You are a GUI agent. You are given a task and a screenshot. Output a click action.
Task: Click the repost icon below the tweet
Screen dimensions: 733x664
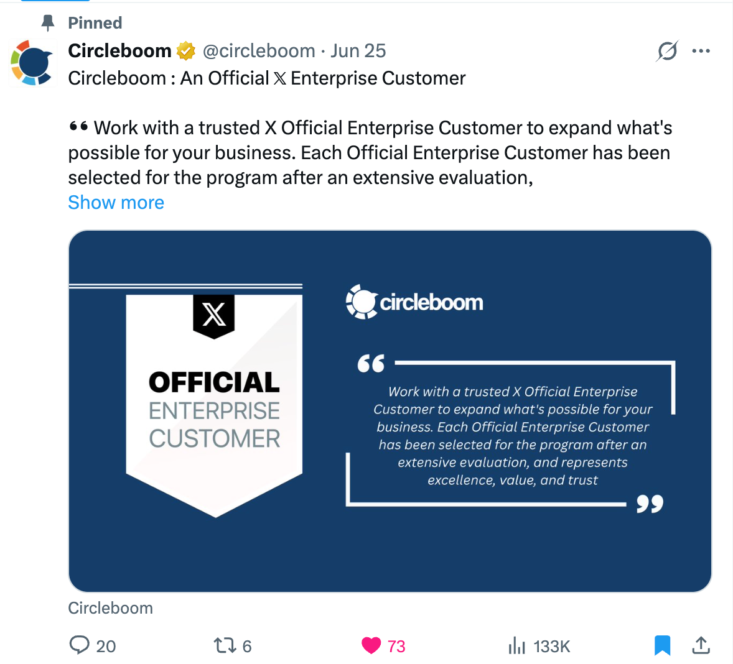(x=226, y=645)
